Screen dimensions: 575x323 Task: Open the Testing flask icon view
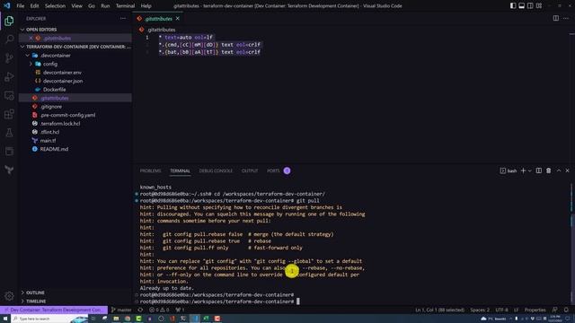(x=9, y=133)
